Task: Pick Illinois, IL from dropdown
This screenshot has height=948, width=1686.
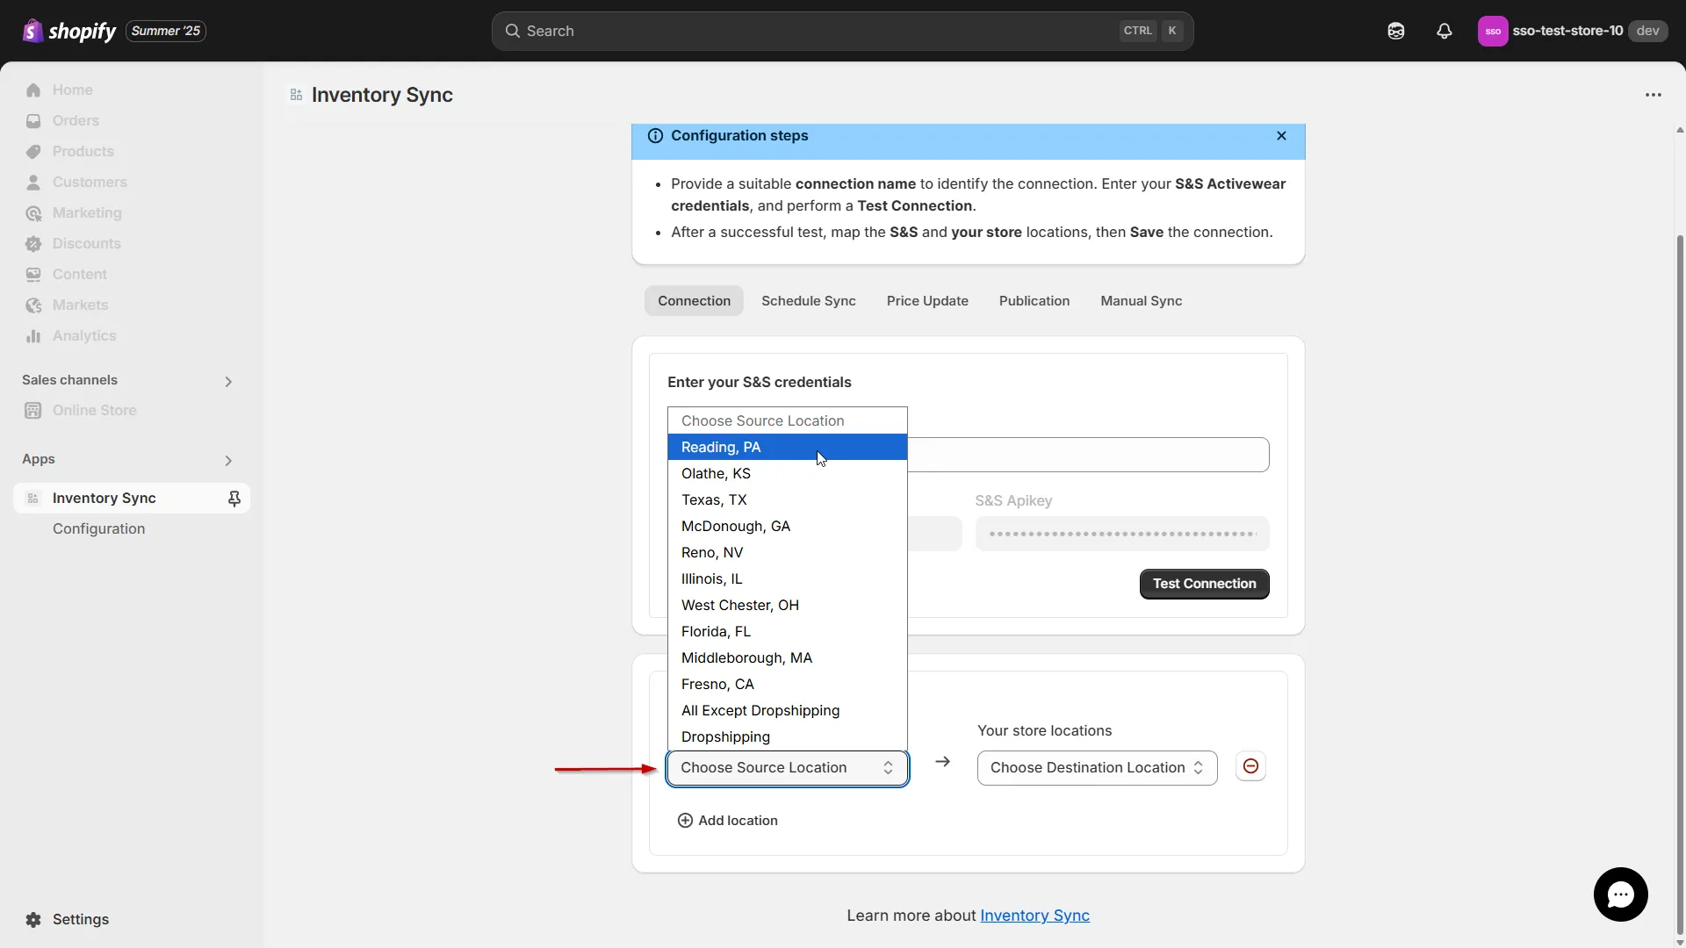Action: click(x=788, y=578)
